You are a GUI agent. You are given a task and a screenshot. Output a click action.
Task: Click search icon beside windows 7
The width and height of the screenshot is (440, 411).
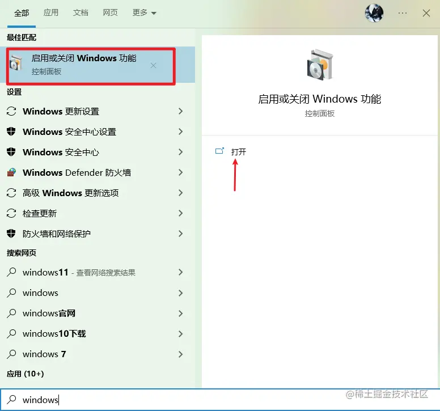(x=11, y=354)
